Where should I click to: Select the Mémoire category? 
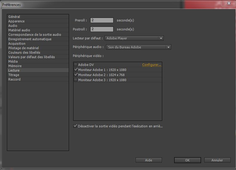coord(38,66)
